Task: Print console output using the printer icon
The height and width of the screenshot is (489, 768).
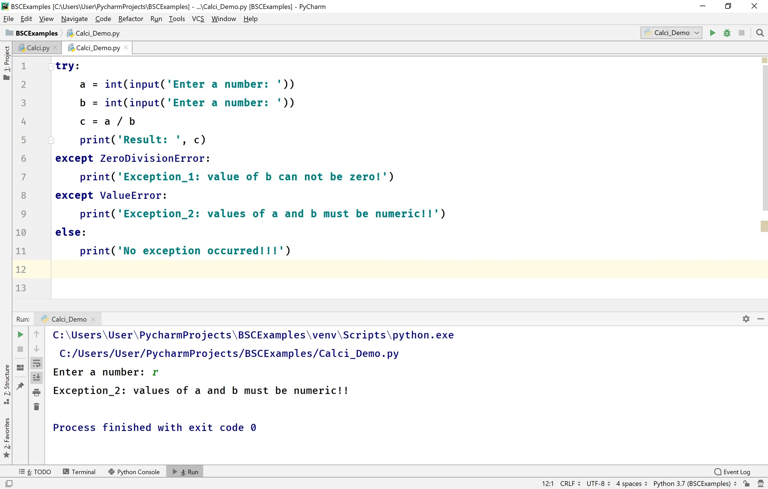Action: [36, 393]
